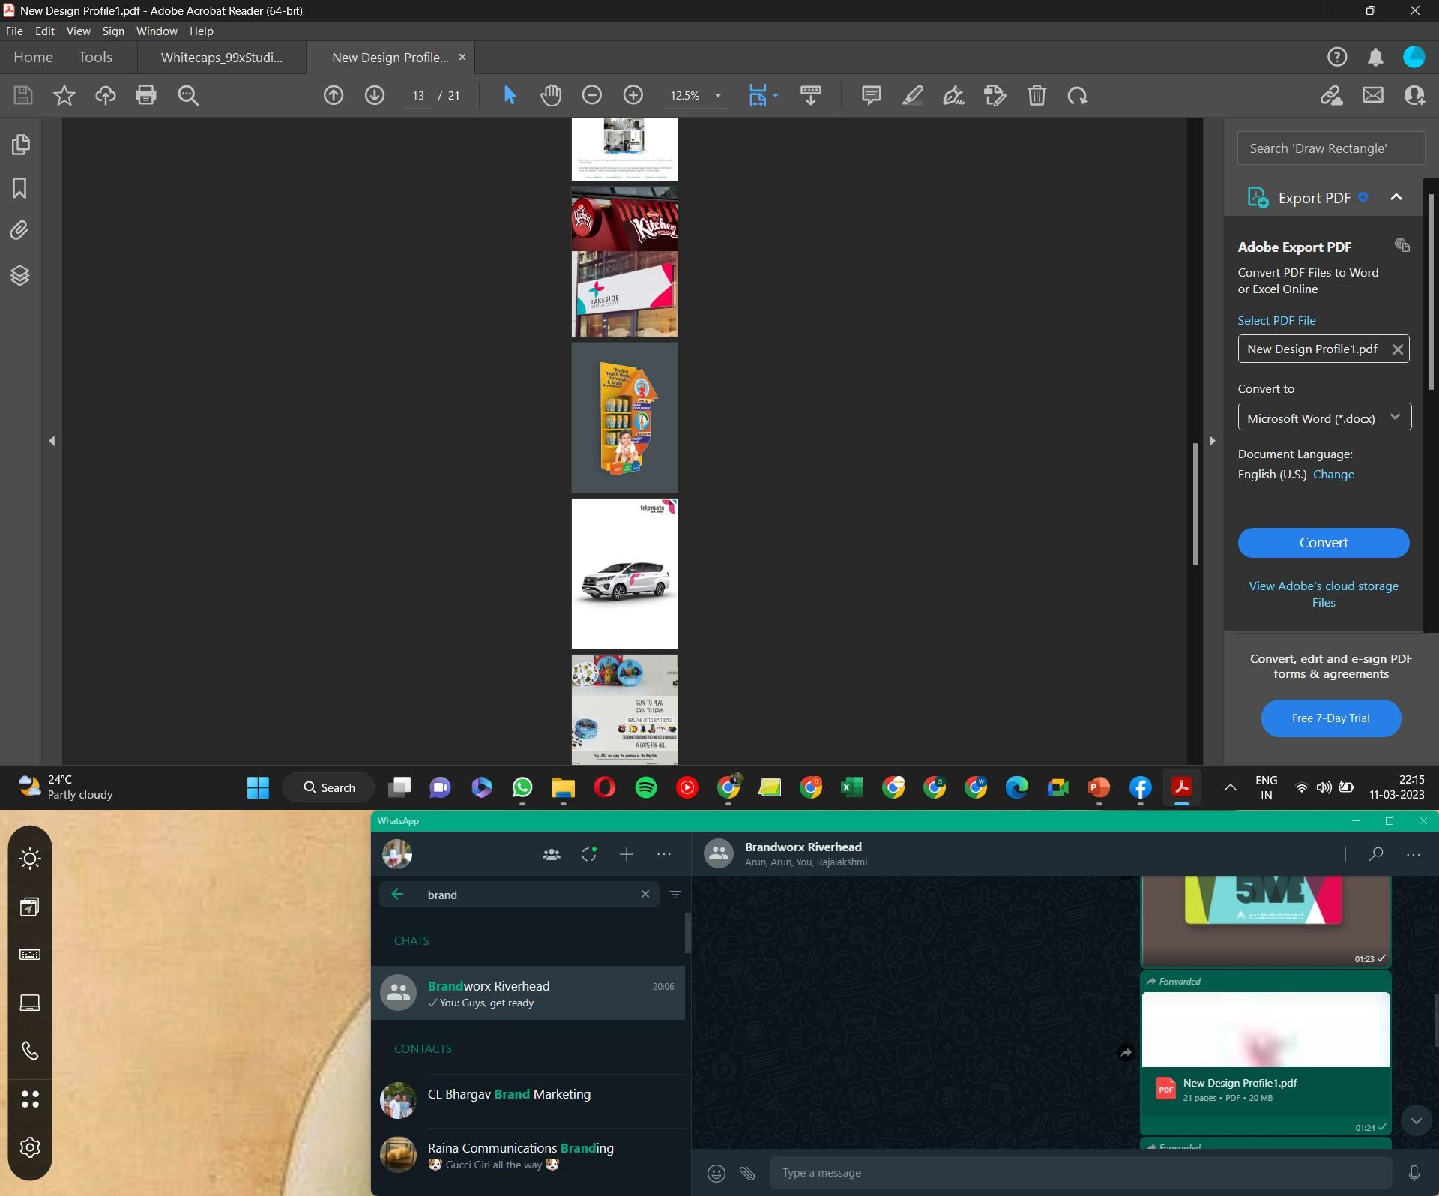Open the Window menu
Screen dimensions: 1439x1196
point(157,31)
